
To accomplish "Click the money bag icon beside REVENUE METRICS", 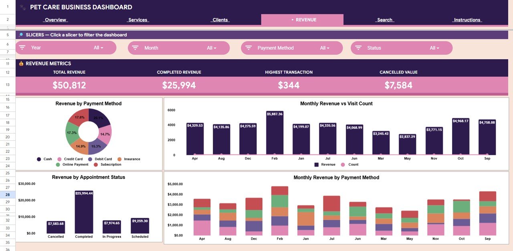I will (21, 63).
